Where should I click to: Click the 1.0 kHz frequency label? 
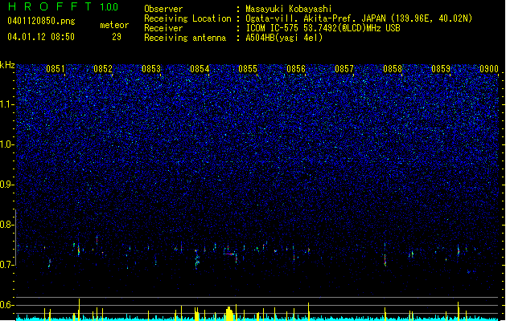click(7, 144)
